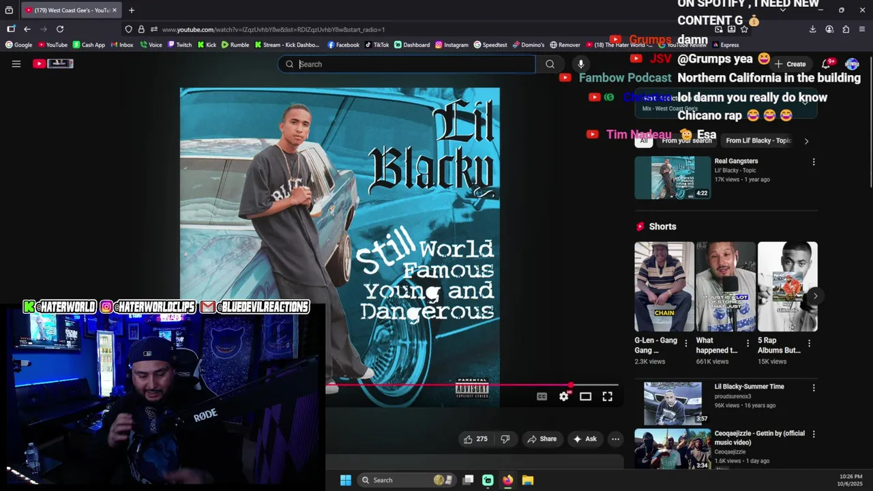
Task: Click the YouTube account avatar
Action: tap(852, 64)
